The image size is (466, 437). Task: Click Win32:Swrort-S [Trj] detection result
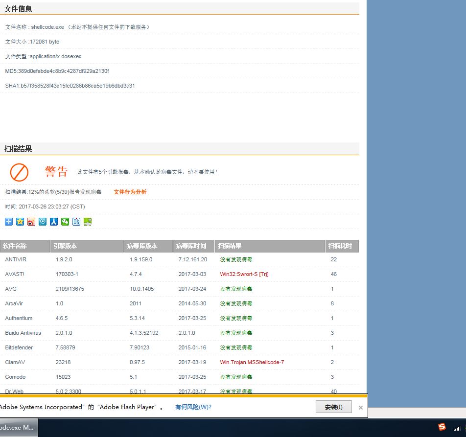tap(244, 274)
